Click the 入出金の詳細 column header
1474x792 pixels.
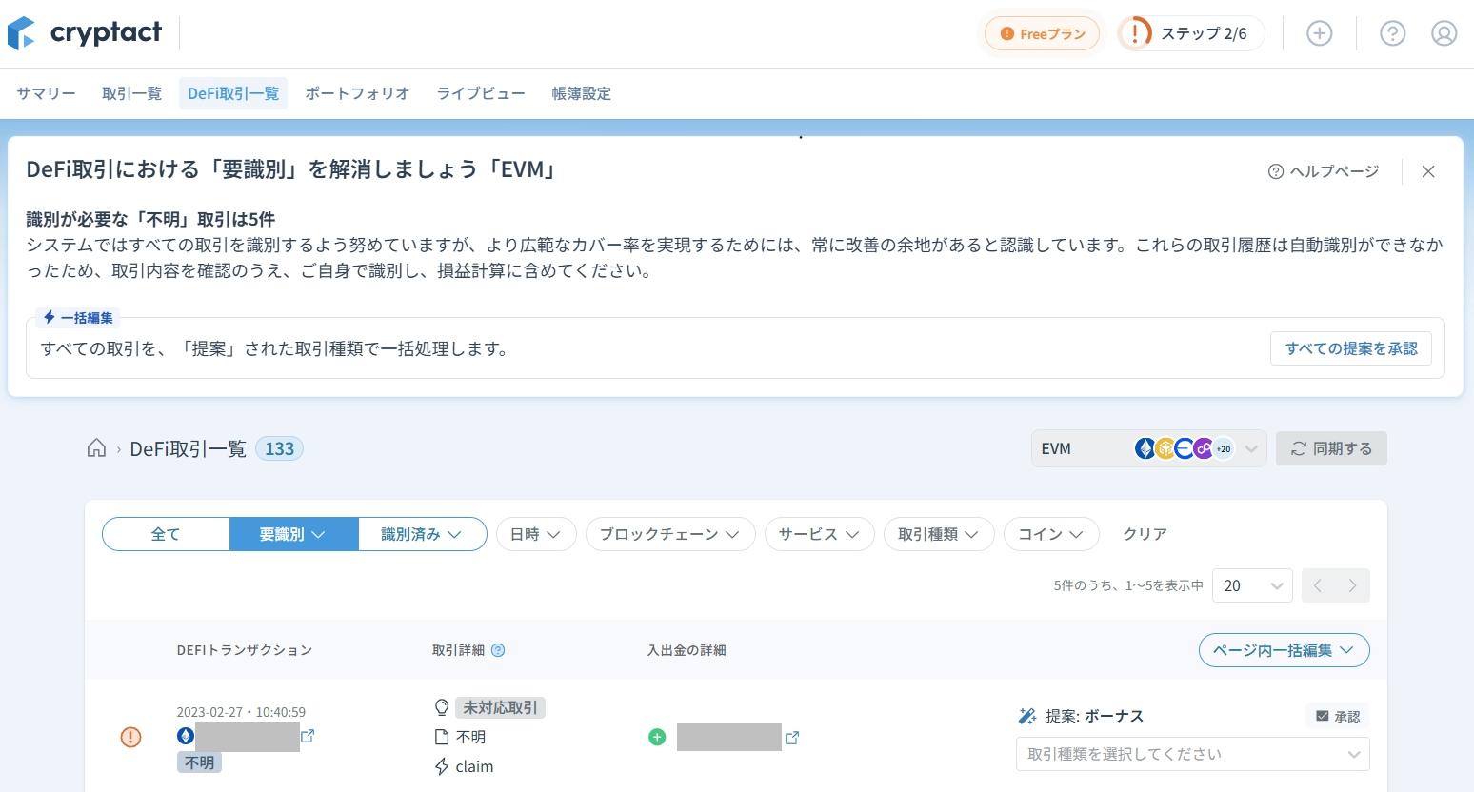tap(687, 650)
